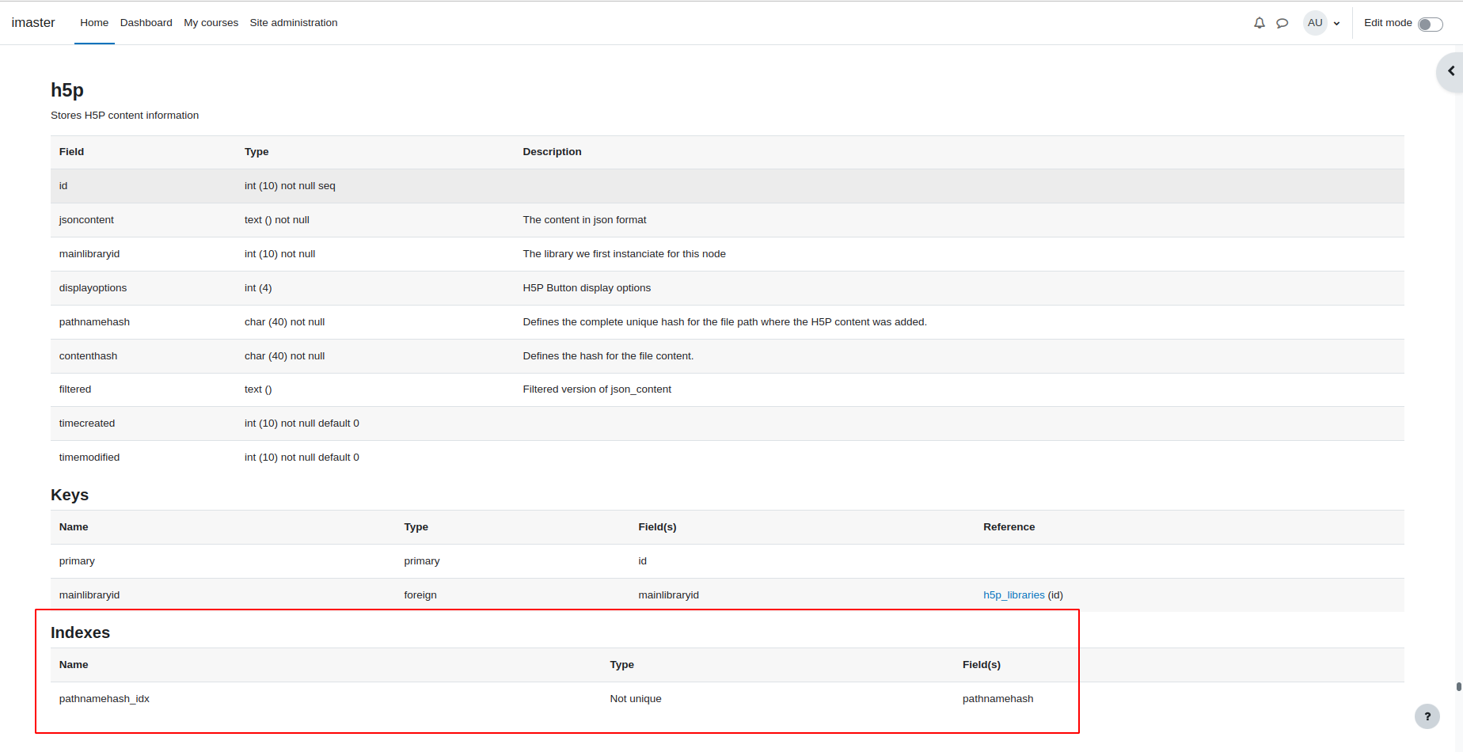Select the 'primary' key name cell
The width and height of the screenshot is (1463, 752).
tap(77, 561)
